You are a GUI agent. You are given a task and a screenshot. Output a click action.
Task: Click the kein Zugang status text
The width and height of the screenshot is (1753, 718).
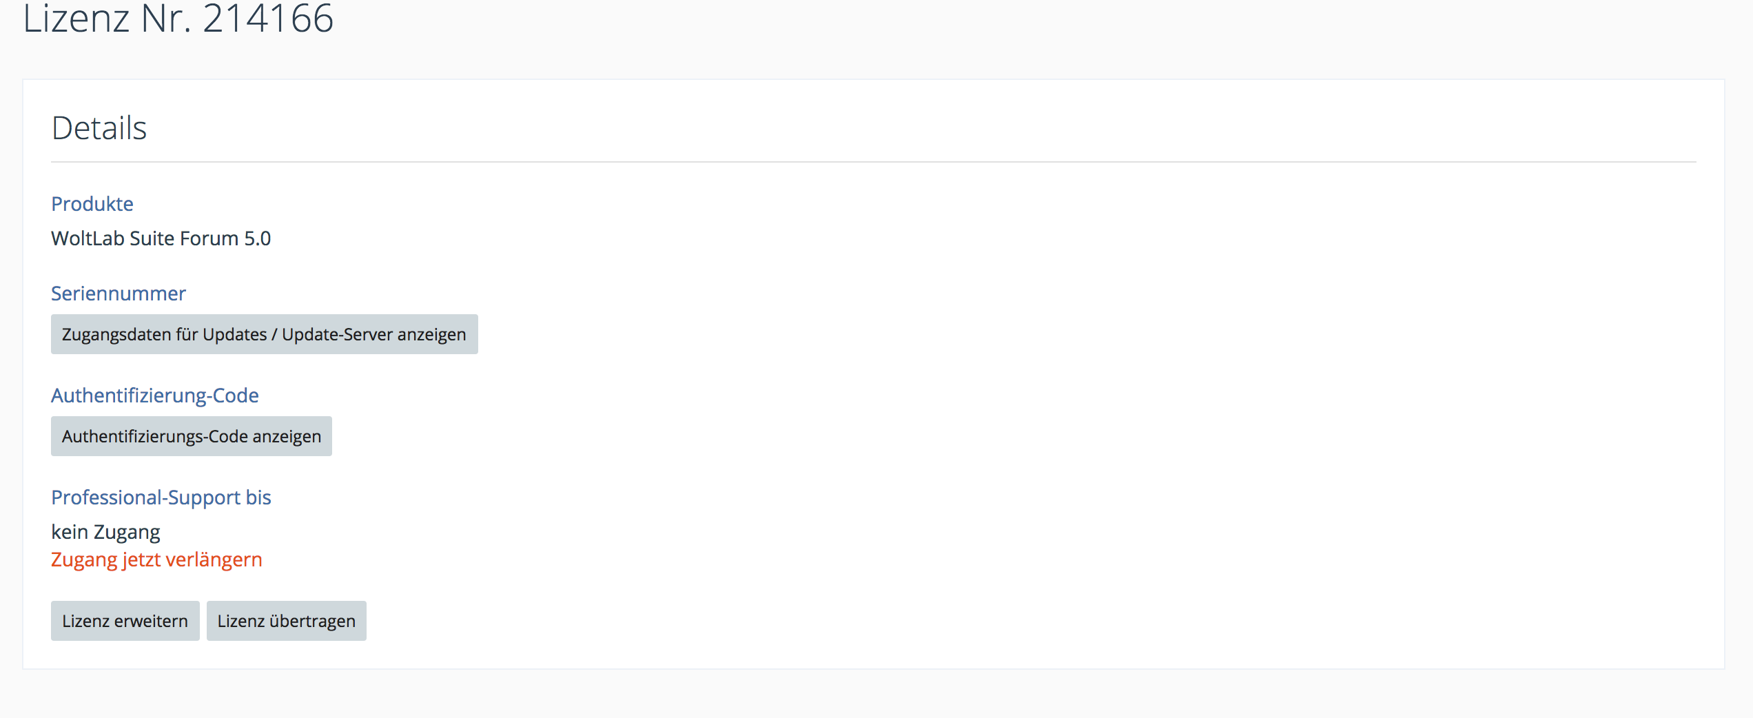(105, 532)
